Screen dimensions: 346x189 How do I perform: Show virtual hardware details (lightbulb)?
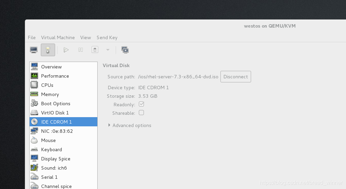coord(48,50)
